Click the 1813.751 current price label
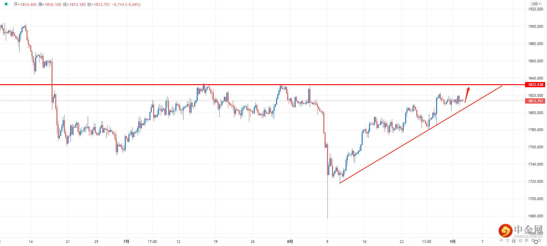Image resolution: width=547 pixels, height=246 pixels. click(x=535, y=101)
